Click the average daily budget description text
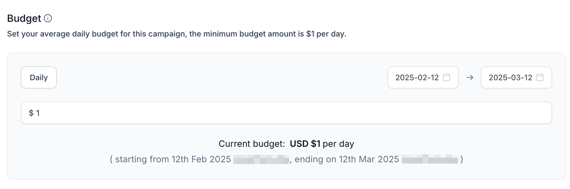 (177, 34)
